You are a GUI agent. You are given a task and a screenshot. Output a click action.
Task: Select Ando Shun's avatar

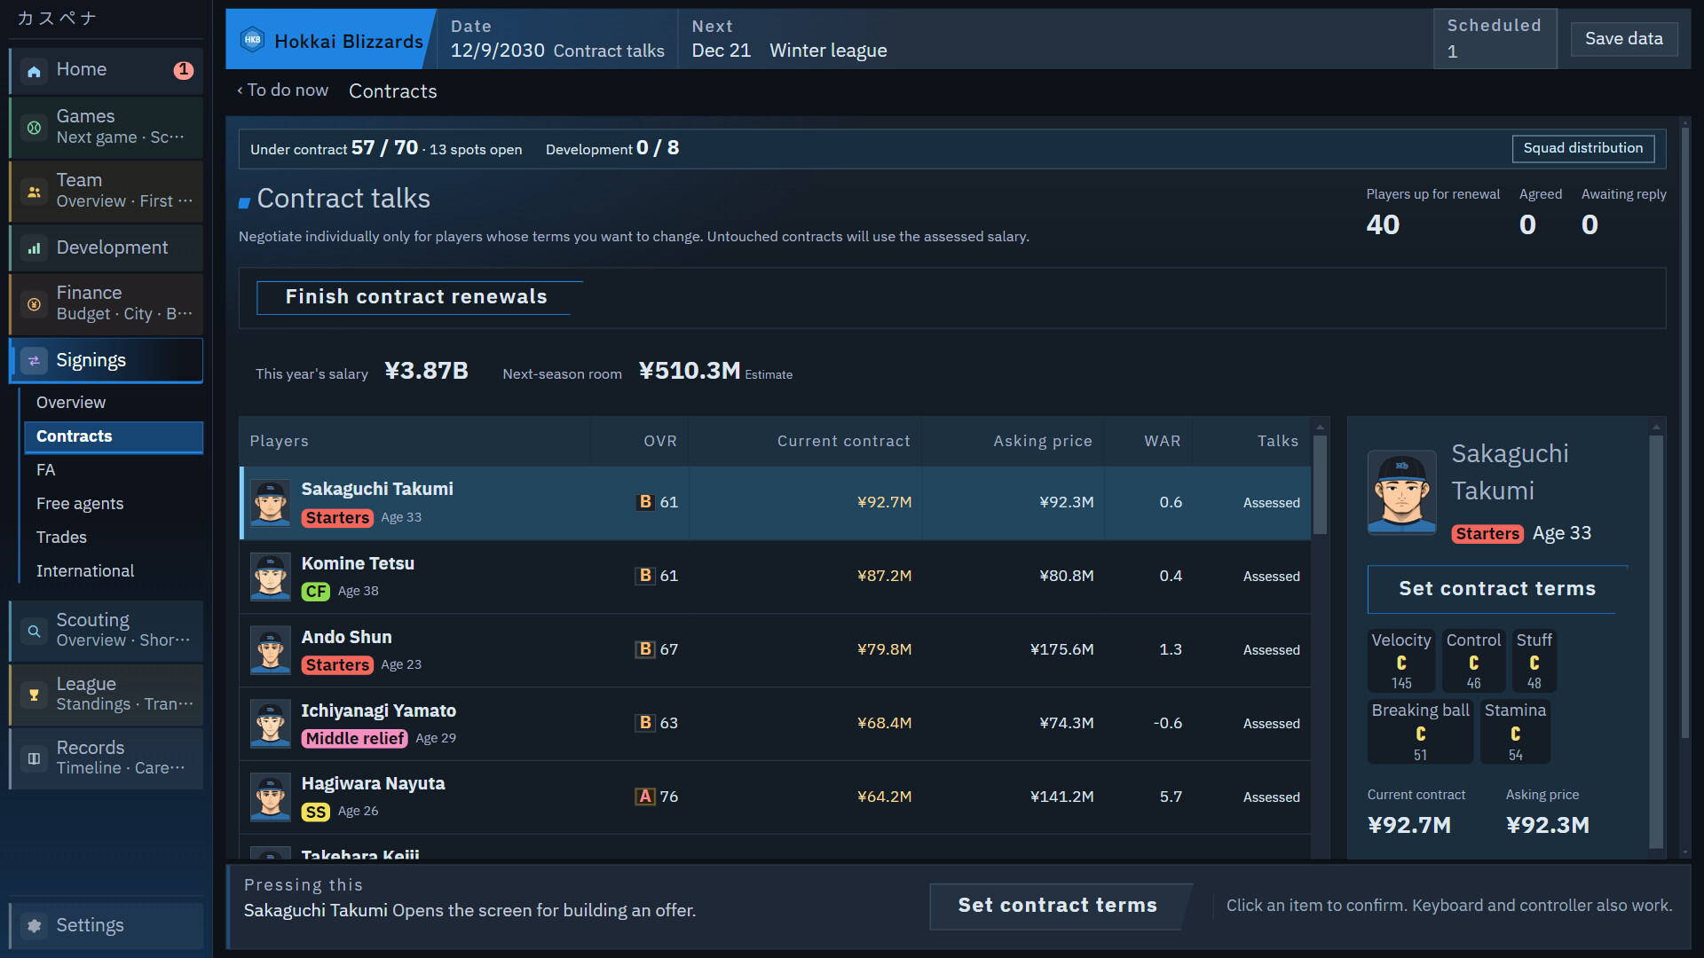click(x=270, y=650)
